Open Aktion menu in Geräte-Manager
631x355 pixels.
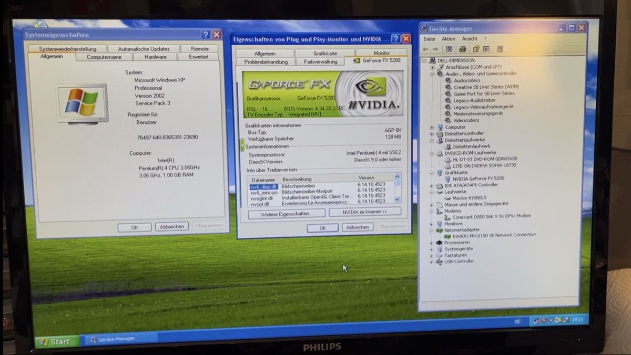coord(449,39)
